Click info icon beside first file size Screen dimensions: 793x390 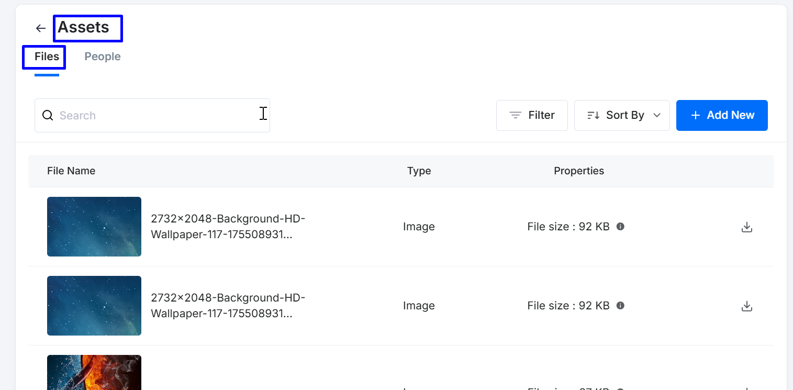click(620, 227)
